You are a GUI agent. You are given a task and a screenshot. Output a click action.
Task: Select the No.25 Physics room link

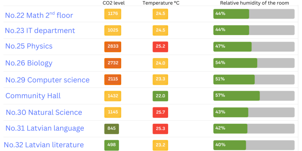[x=29, y=46]
